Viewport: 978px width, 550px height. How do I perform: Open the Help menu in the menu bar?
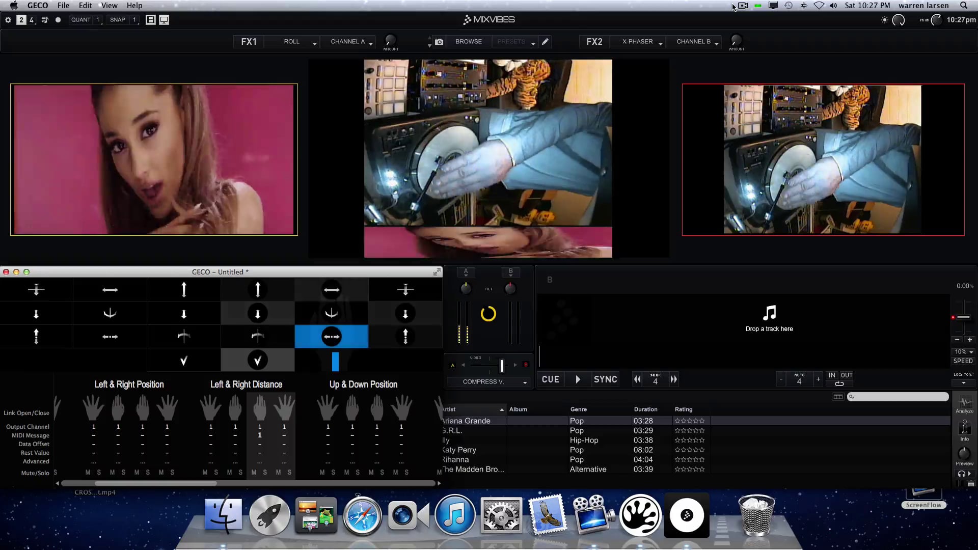[134, 5]
